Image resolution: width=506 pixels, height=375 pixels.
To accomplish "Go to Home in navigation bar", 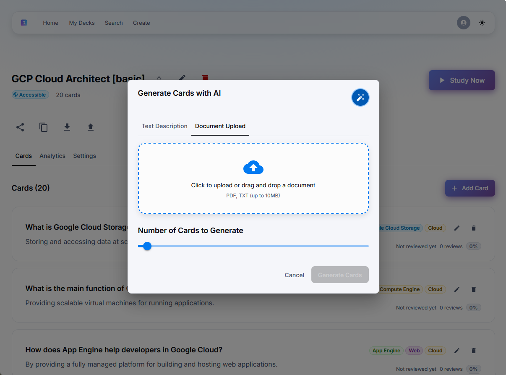I will point(50,23).
